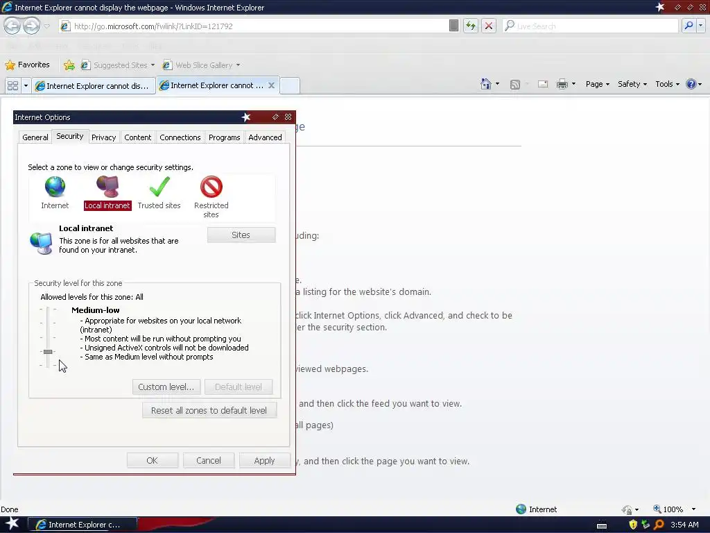710x533 pixels.
Task: Click the Forward navigation arrow
Action: 31,26
